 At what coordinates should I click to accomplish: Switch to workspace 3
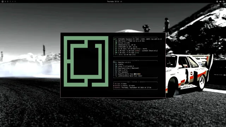click(10, 1)
